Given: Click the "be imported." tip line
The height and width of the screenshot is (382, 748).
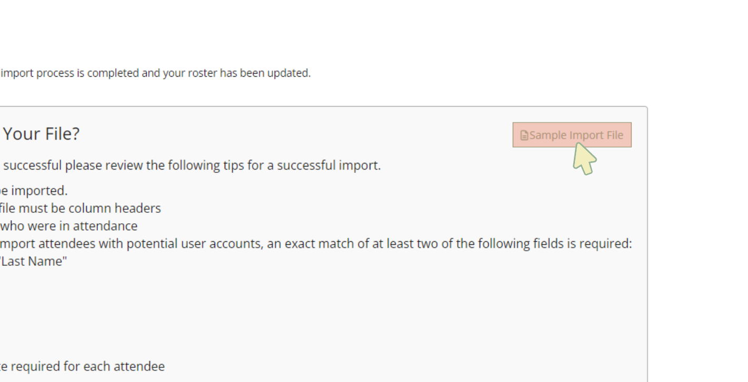Looking at the screenshot, I should [34, 190].
